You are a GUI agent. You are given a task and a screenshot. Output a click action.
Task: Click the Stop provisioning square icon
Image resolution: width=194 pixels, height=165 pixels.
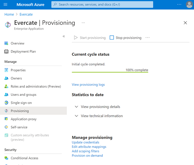(x=112, y=38)
